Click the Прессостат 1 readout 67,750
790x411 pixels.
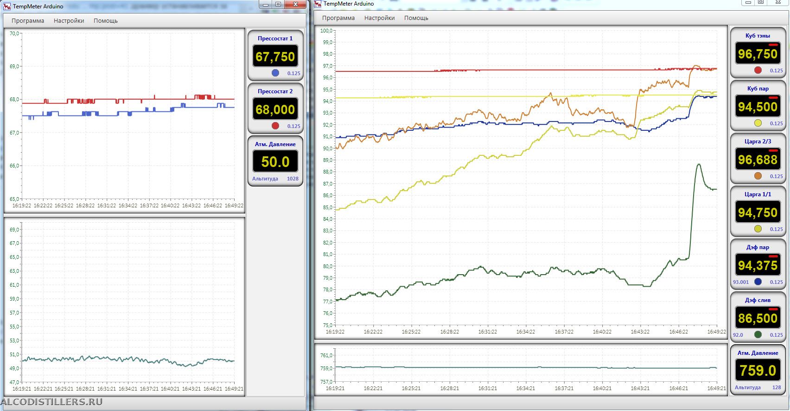click(x=275, y=57)
